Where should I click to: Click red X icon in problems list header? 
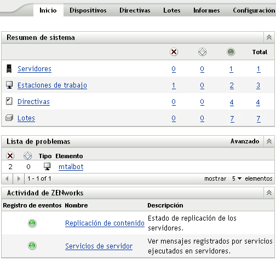[10, 156]
